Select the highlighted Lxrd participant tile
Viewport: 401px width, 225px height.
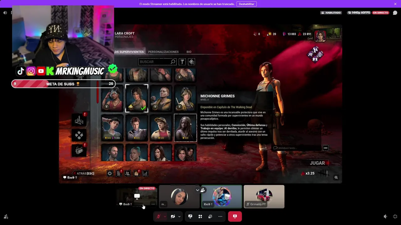222,197
